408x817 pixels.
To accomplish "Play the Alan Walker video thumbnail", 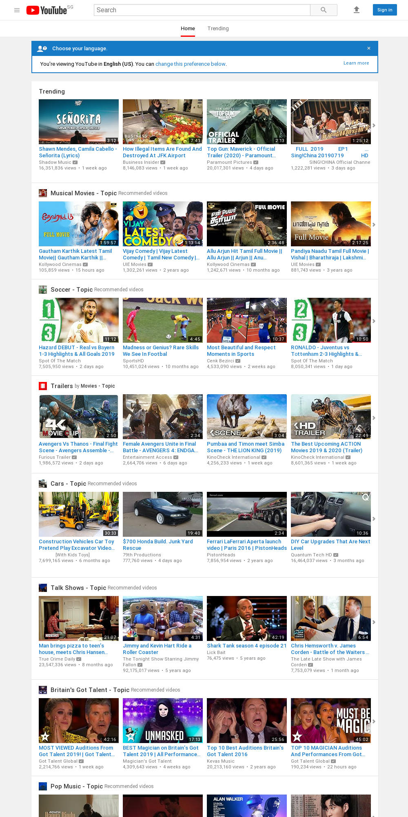I will point(247,806).
